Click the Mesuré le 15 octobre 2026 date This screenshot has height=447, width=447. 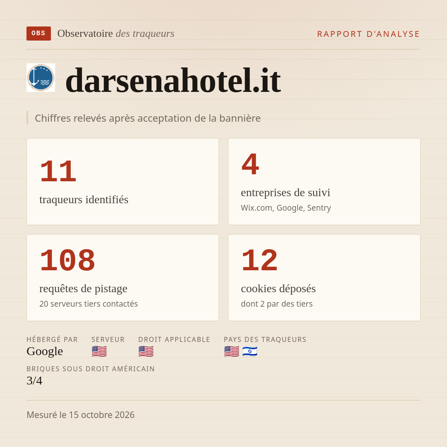[x=80, y=415]
